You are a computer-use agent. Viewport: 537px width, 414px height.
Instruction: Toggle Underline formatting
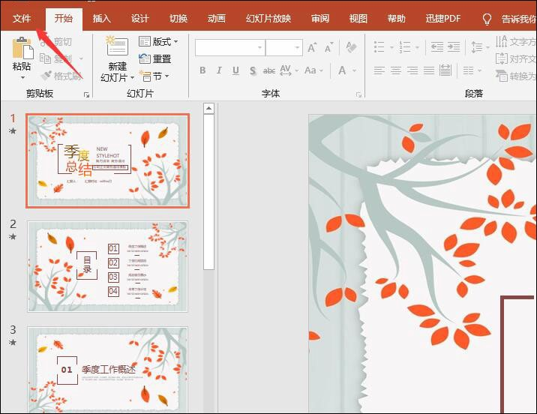coord(235,70)
